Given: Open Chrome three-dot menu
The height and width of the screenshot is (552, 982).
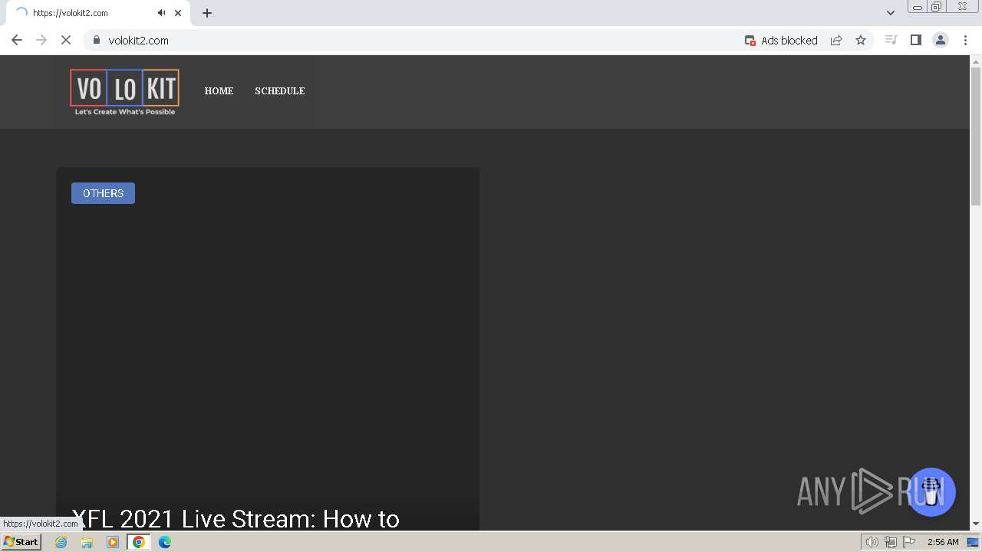Looking at the screenshot, I should coord(965,41).
